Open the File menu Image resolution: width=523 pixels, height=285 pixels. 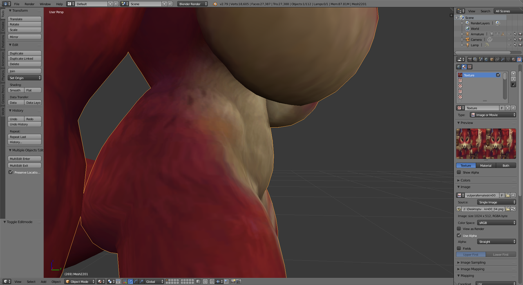point(17,4)
